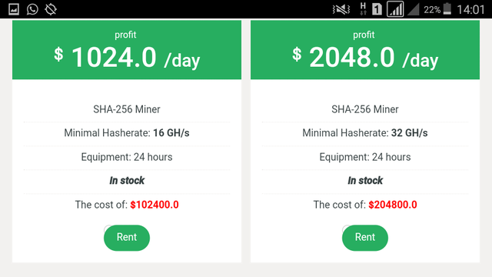492x277 pixels.
Task: Tap the auto-rotate off status icon
Action: tap(51, 9)
